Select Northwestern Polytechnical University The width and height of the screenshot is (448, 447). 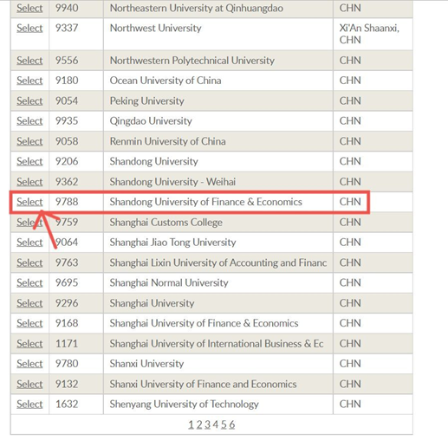(29, 61)
